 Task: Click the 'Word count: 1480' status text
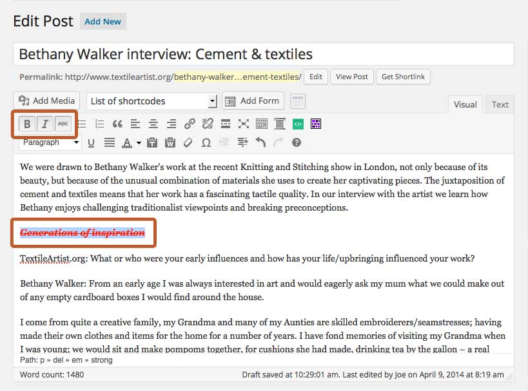[52, 374]
